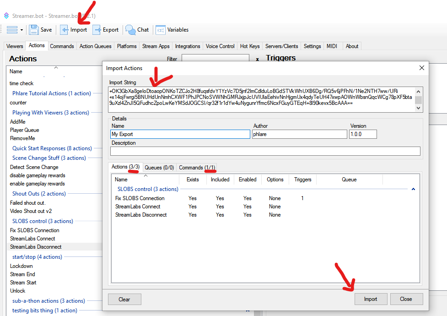Click the Import arrow icon in toolbar
This screenshot has height=316, width=447.
[x=65, y=30]
